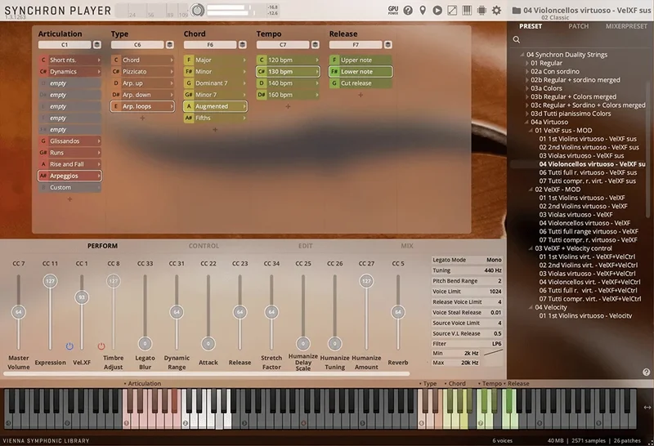Select the Glissandos articulation slot

(x=69, y=141)
